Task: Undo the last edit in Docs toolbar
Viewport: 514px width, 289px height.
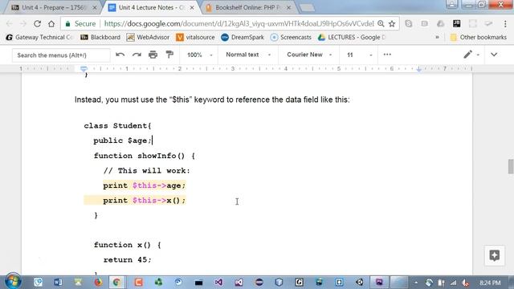Action: [120, 55]
